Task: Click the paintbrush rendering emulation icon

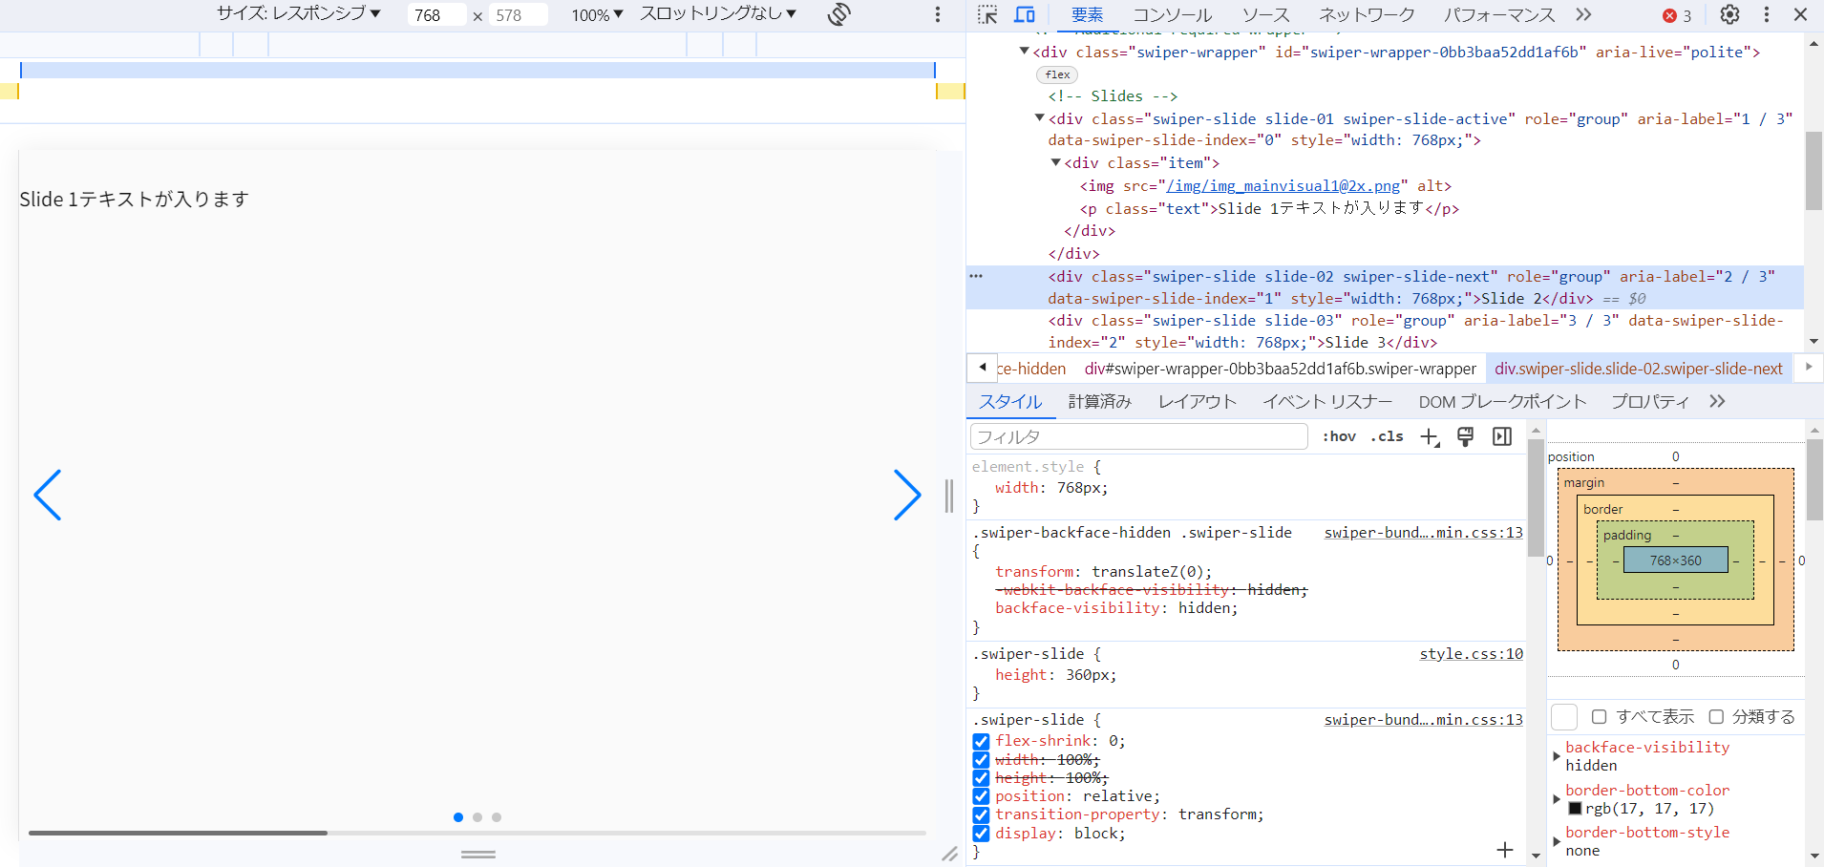Action: point(1465,436)
